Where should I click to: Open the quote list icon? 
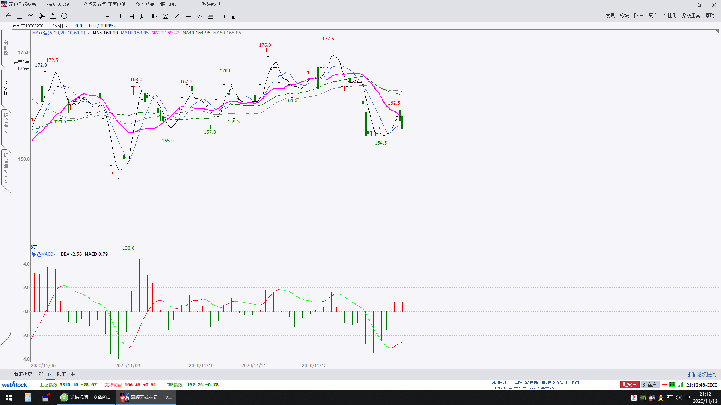point(20,16)
